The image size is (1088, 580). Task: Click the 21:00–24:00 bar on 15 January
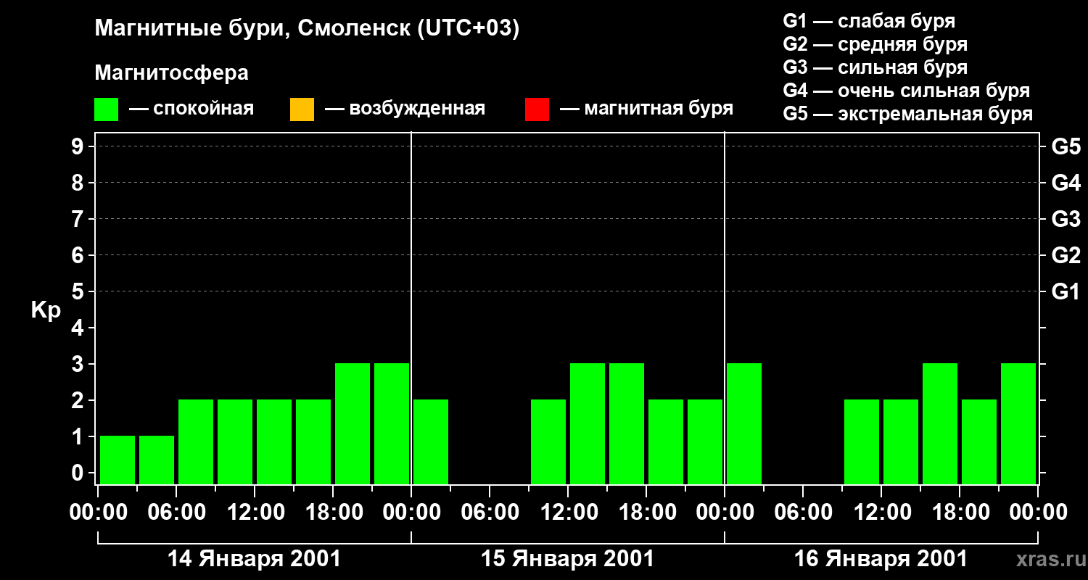(705, 442)
